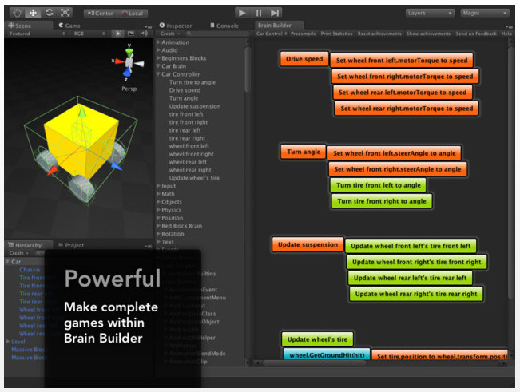Select "Update wheel's tire" library item
This screenshot has width=520, height=392.
pyautogui.click(x=194, y=178)
